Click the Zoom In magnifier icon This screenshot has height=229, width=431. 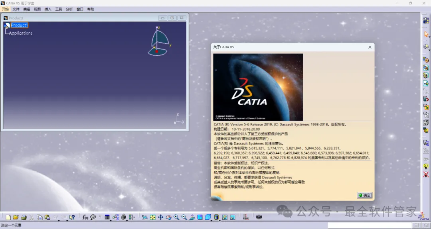coord(176,217)
